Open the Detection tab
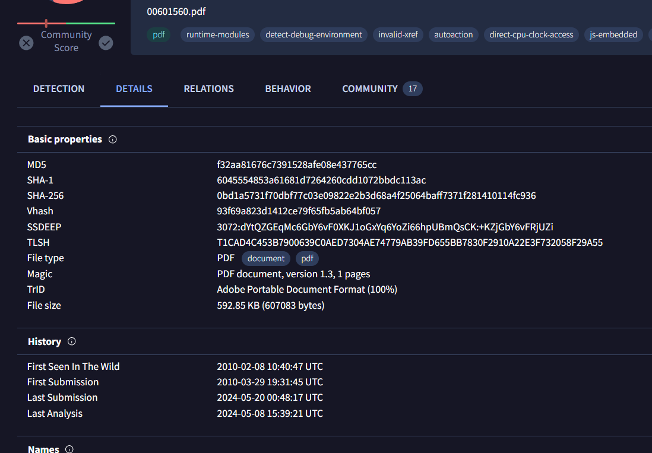This screenshot has height=453, width=652. [59, 88]
